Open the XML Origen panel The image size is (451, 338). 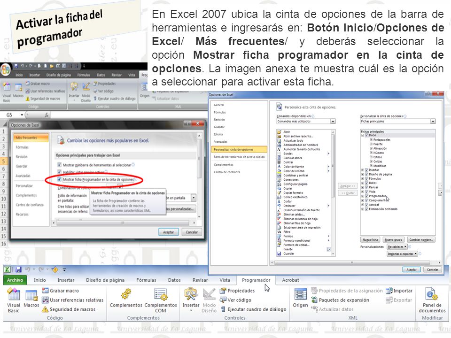(x=300, y=298)
